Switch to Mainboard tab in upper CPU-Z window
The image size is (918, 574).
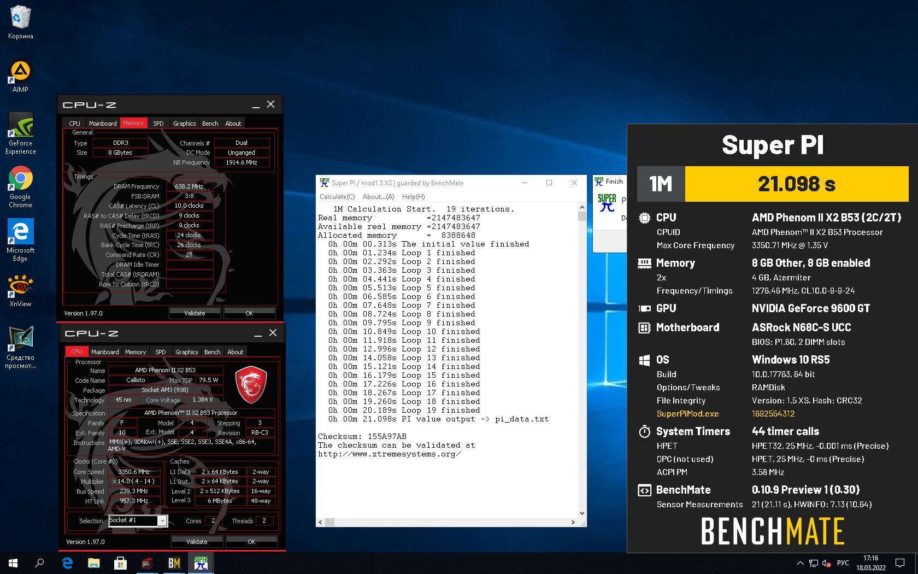(103, 124)
